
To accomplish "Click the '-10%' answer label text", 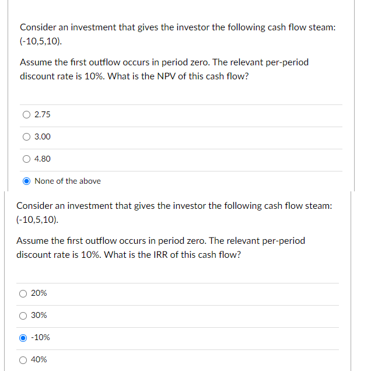I will point(40,337).
